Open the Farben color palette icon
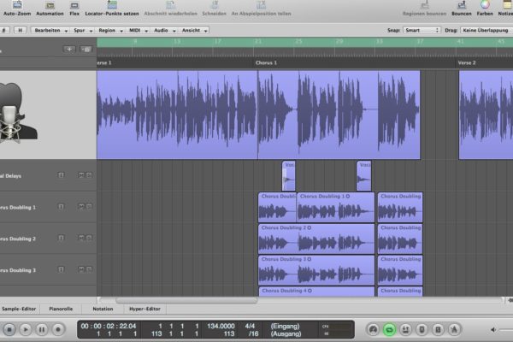This screenshot has height=342, width=513. coord(485,5)
